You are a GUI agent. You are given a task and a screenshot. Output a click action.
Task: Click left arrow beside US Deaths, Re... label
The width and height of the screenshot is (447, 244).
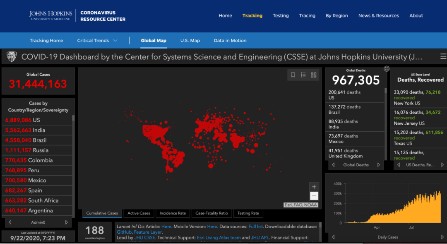pos(399,164)
